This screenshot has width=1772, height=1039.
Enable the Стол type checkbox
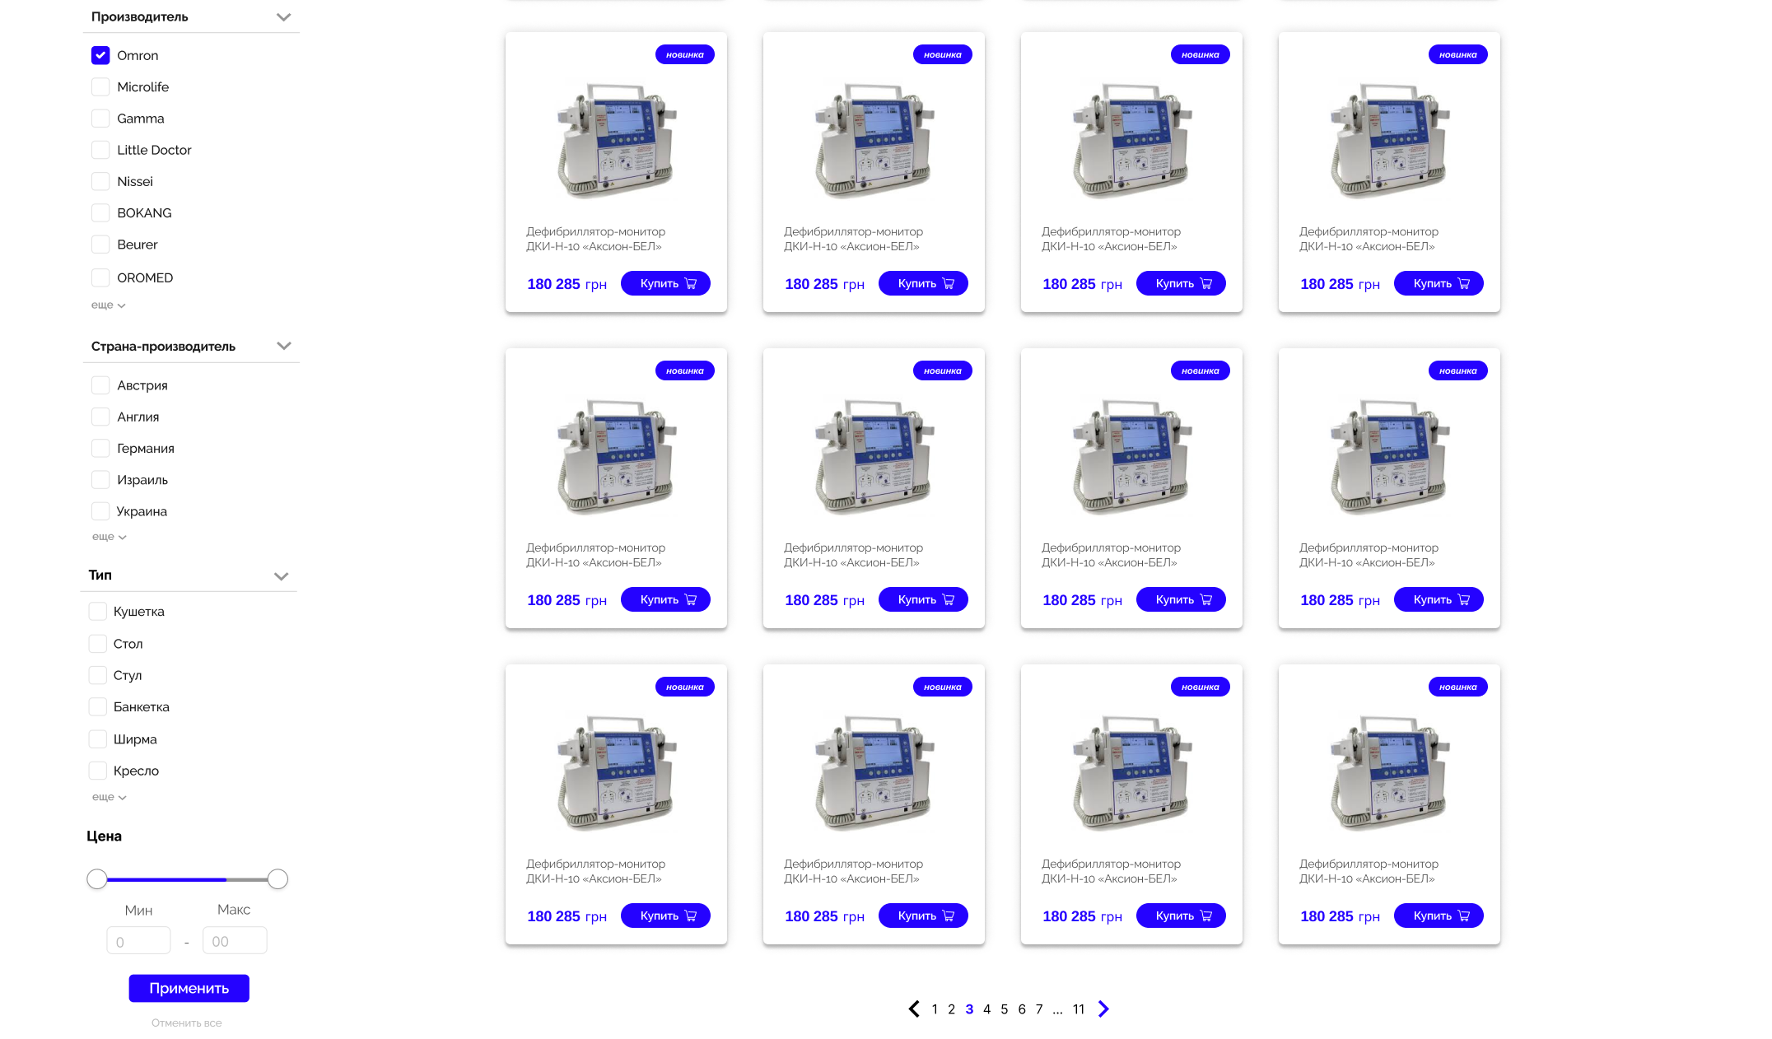click(97, 643)
